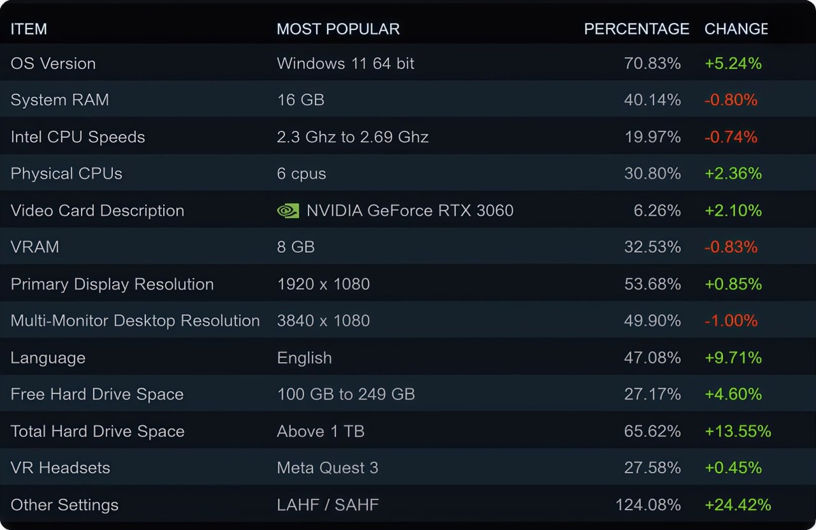Select Total Hard Drive Space item
816x530 pixels.
[97, 431]
